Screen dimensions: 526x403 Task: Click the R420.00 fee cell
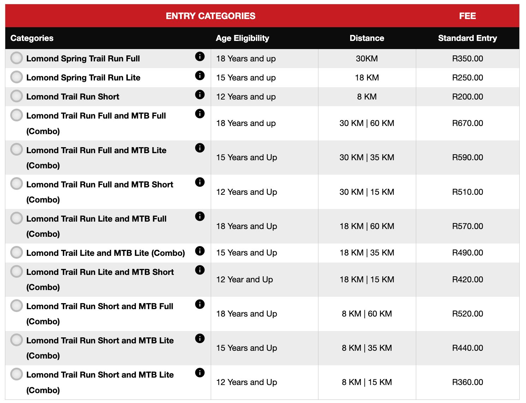pyautogui.click(x=467, y=279)
